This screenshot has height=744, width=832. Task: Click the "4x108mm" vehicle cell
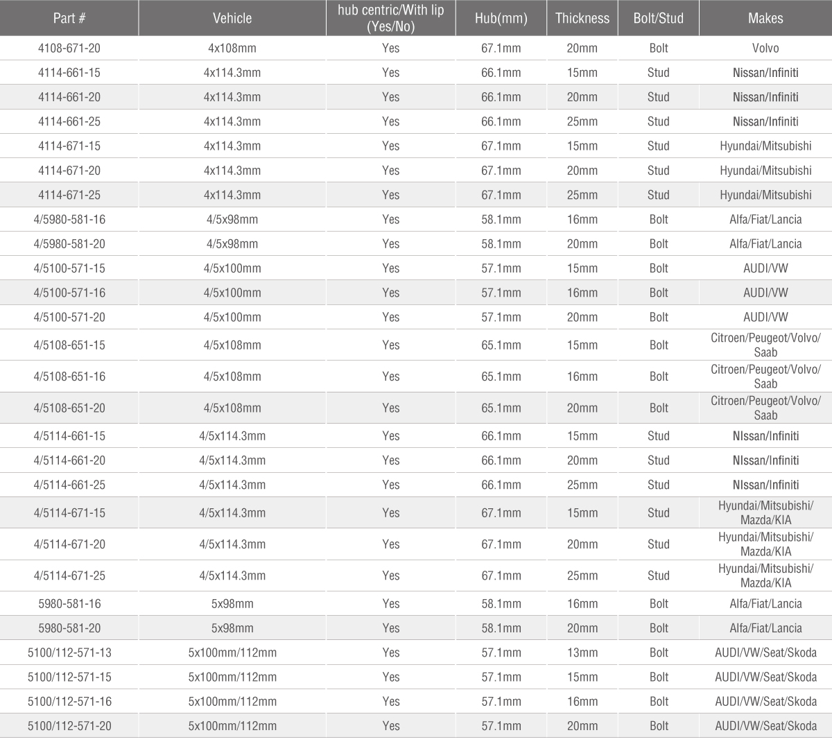232,48
